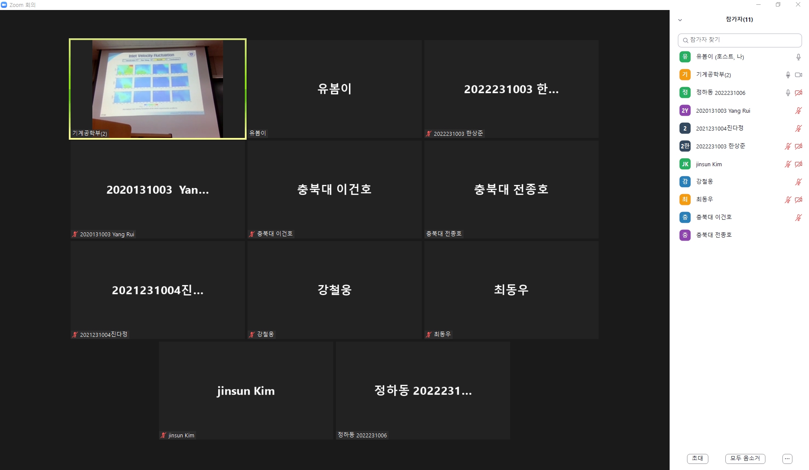The height and width of the screenshot is (470, 809).
Task: Click disabled camera icon for jinsun Kim
Action: (x=798, y=164)
